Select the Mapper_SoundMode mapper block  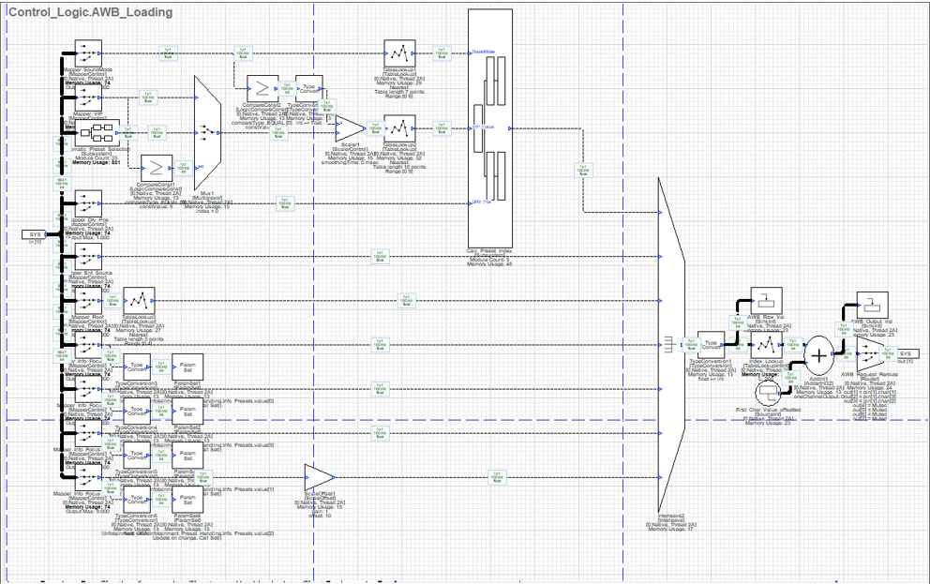pos(88,53)
